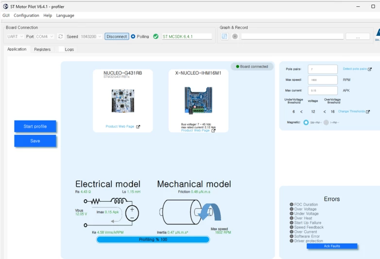Open the graph plot icon
Screen dimensions: 380x259
pos(225,36)
